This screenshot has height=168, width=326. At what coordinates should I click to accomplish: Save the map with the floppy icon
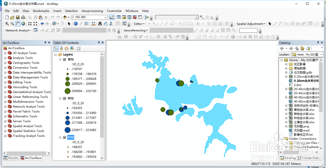(x=18, y=17)
